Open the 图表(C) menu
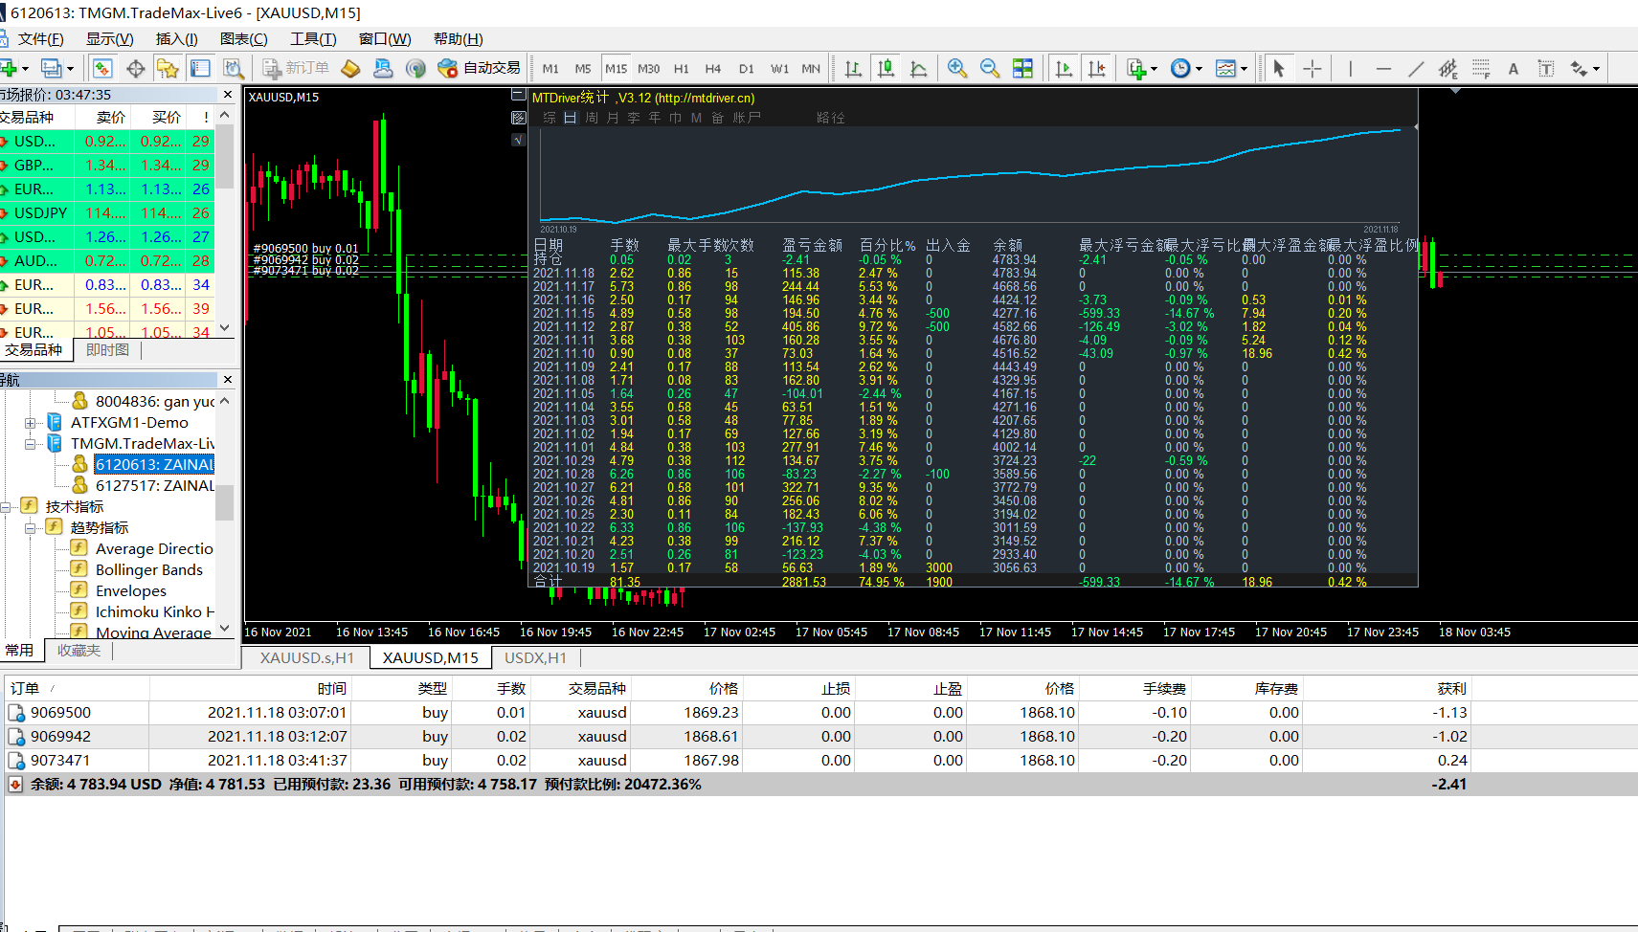1638x932 pixels. point(243,39)
